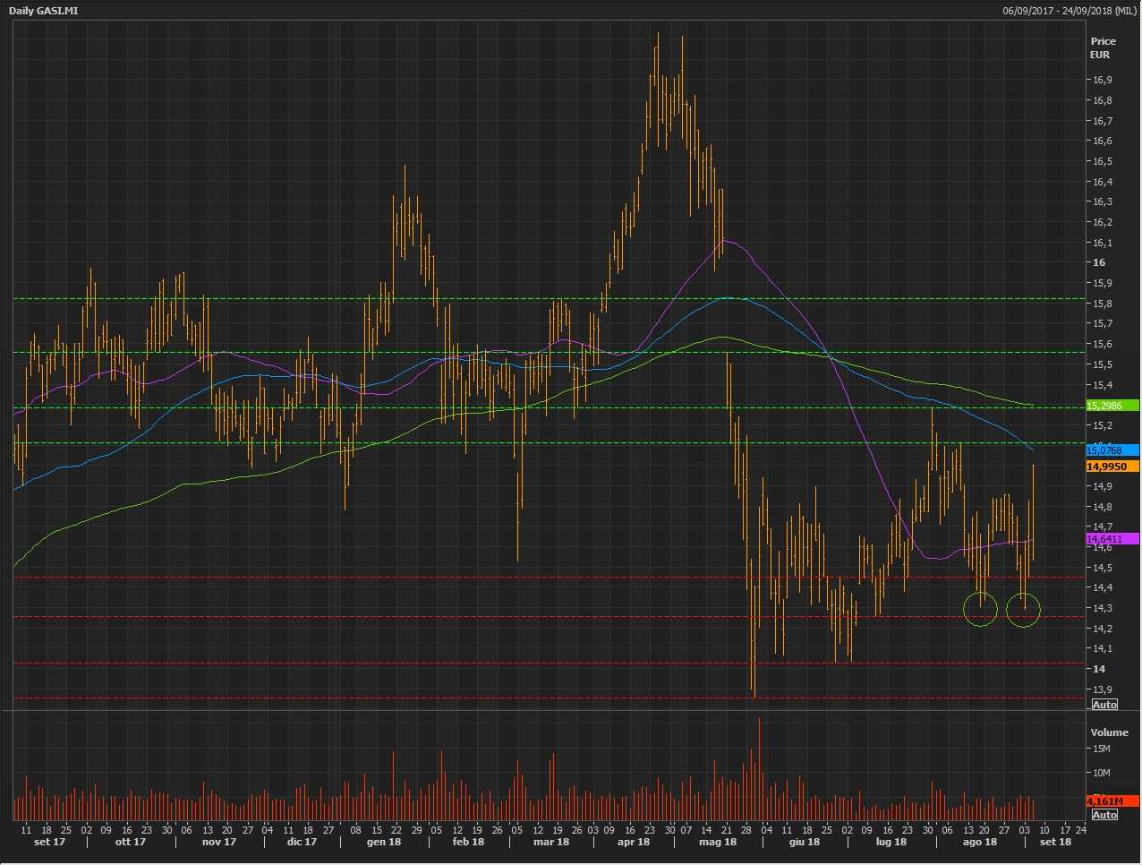Viewport: 1142px width, 865px height.
Task: Click the red 4,161M volume tag
Action: coord(1112,801)
